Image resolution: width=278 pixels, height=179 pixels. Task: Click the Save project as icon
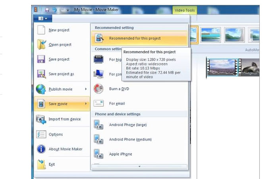coord(42,74)
